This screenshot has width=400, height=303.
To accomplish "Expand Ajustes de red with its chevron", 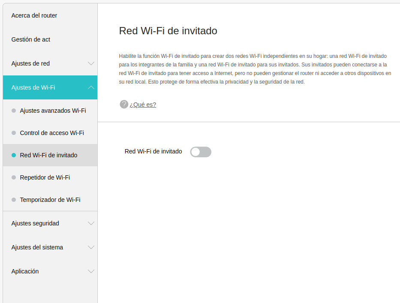I will (91, 63).
